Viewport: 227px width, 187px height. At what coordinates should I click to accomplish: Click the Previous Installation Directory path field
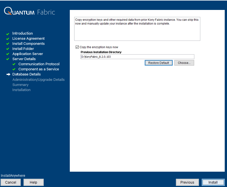pos(137,57)
